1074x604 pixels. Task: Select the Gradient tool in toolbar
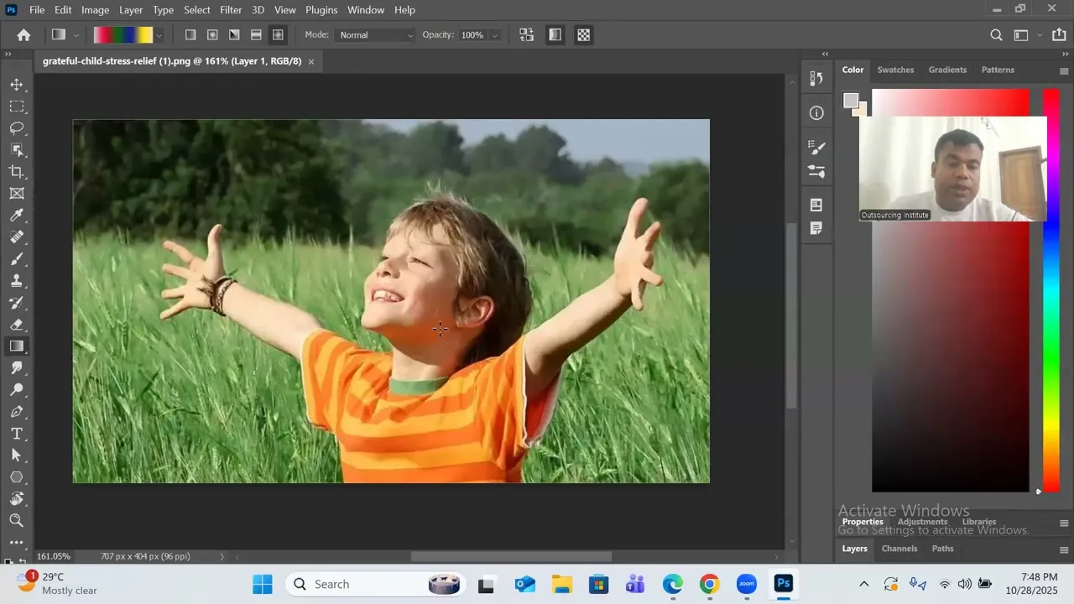17,346
